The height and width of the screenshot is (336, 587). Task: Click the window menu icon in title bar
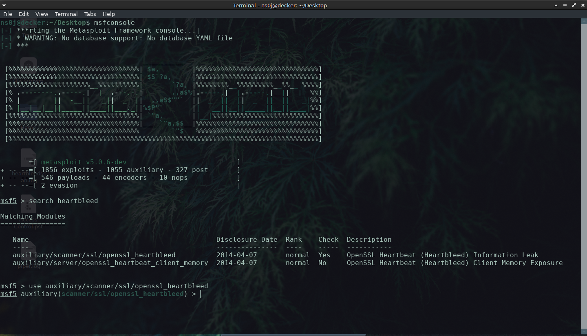pos(4,5)
